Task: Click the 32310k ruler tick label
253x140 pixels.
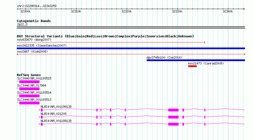Action: coord(76,11)
